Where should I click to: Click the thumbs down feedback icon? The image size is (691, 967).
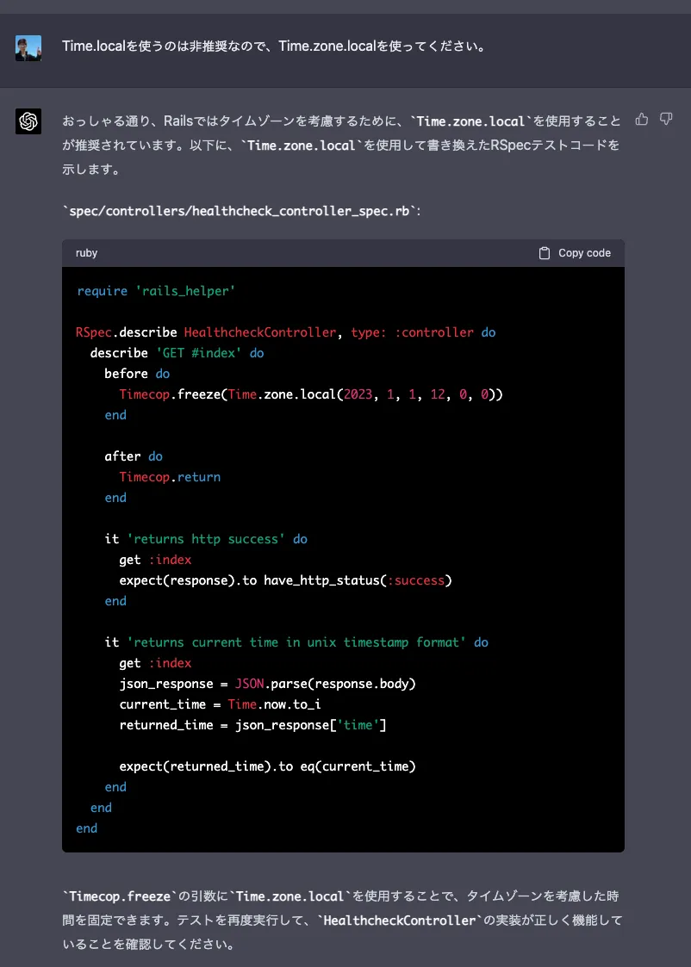coord(666,119)
